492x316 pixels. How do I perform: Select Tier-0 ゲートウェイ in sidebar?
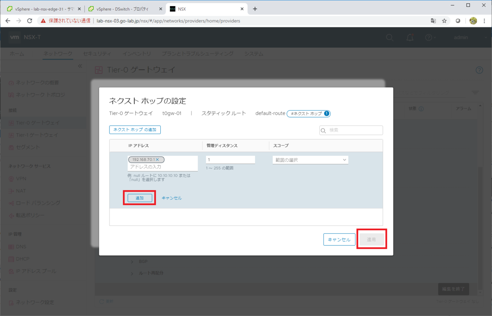pos(38,123)
